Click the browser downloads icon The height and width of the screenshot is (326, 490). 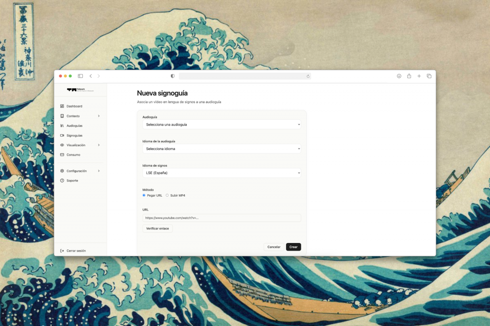399,76
